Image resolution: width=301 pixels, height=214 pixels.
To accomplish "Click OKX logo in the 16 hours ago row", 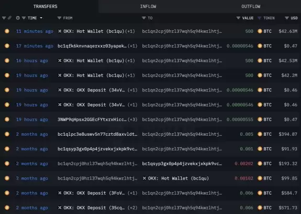I will click(x=60, y=61).
